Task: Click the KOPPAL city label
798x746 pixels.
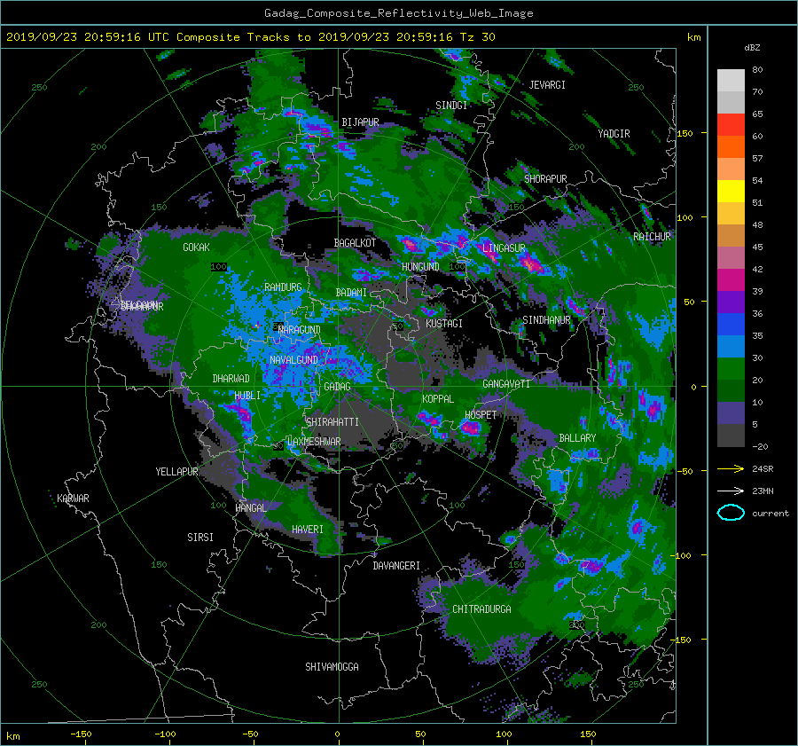Action: pos(438,398)
